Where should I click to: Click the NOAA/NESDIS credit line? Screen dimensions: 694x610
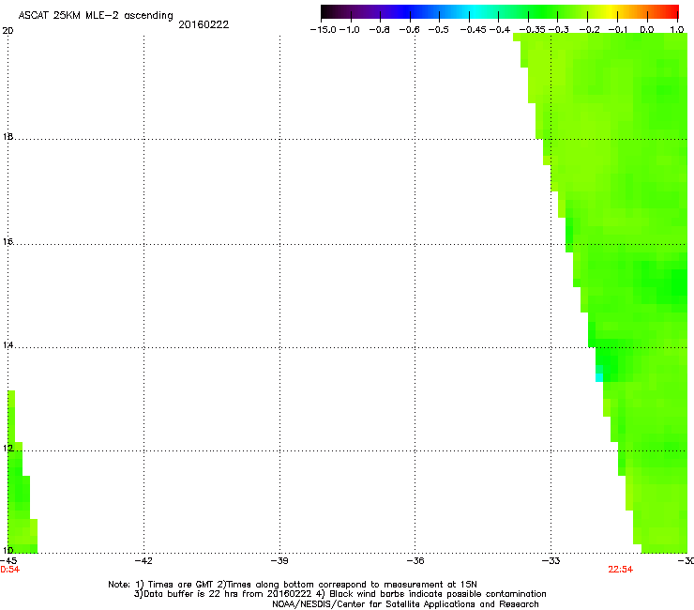[x=405, y=604]
